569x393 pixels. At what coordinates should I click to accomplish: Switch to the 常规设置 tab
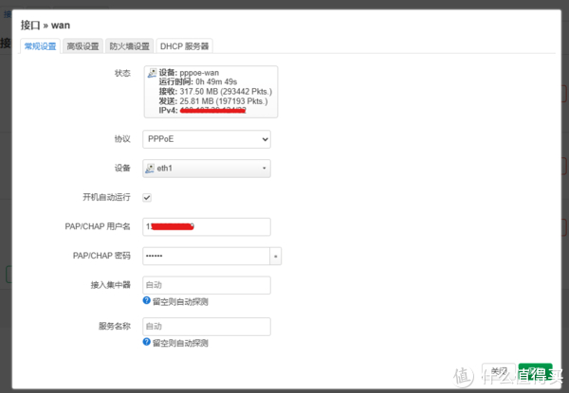click(x=40, y=46)
